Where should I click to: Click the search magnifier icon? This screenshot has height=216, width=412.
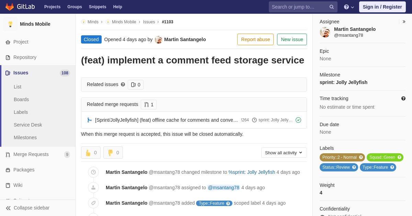click(332, 7)
